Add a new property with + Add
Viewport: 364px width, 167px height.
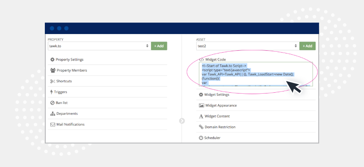pos(159,46)
